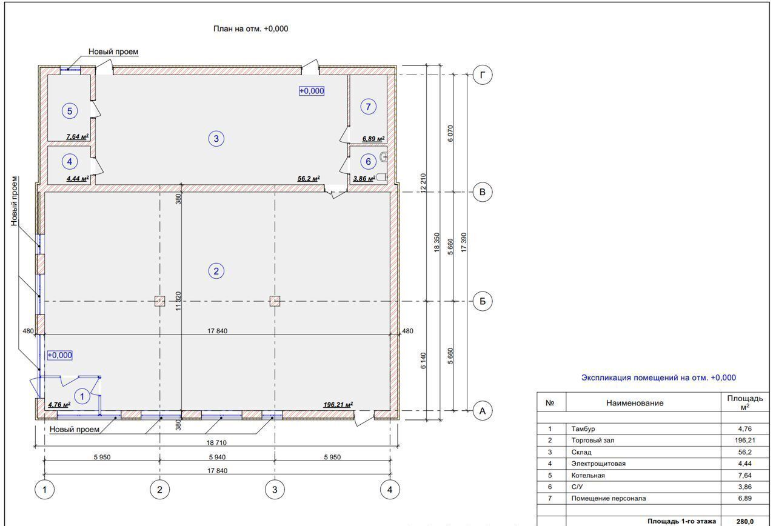776x526 pixels.
Task: Click the sink symbol in room 6
Action: 384,158
